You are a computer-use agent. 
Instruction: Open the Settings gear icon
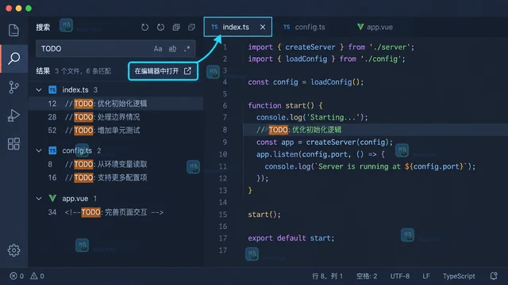(x=13, y=250)
